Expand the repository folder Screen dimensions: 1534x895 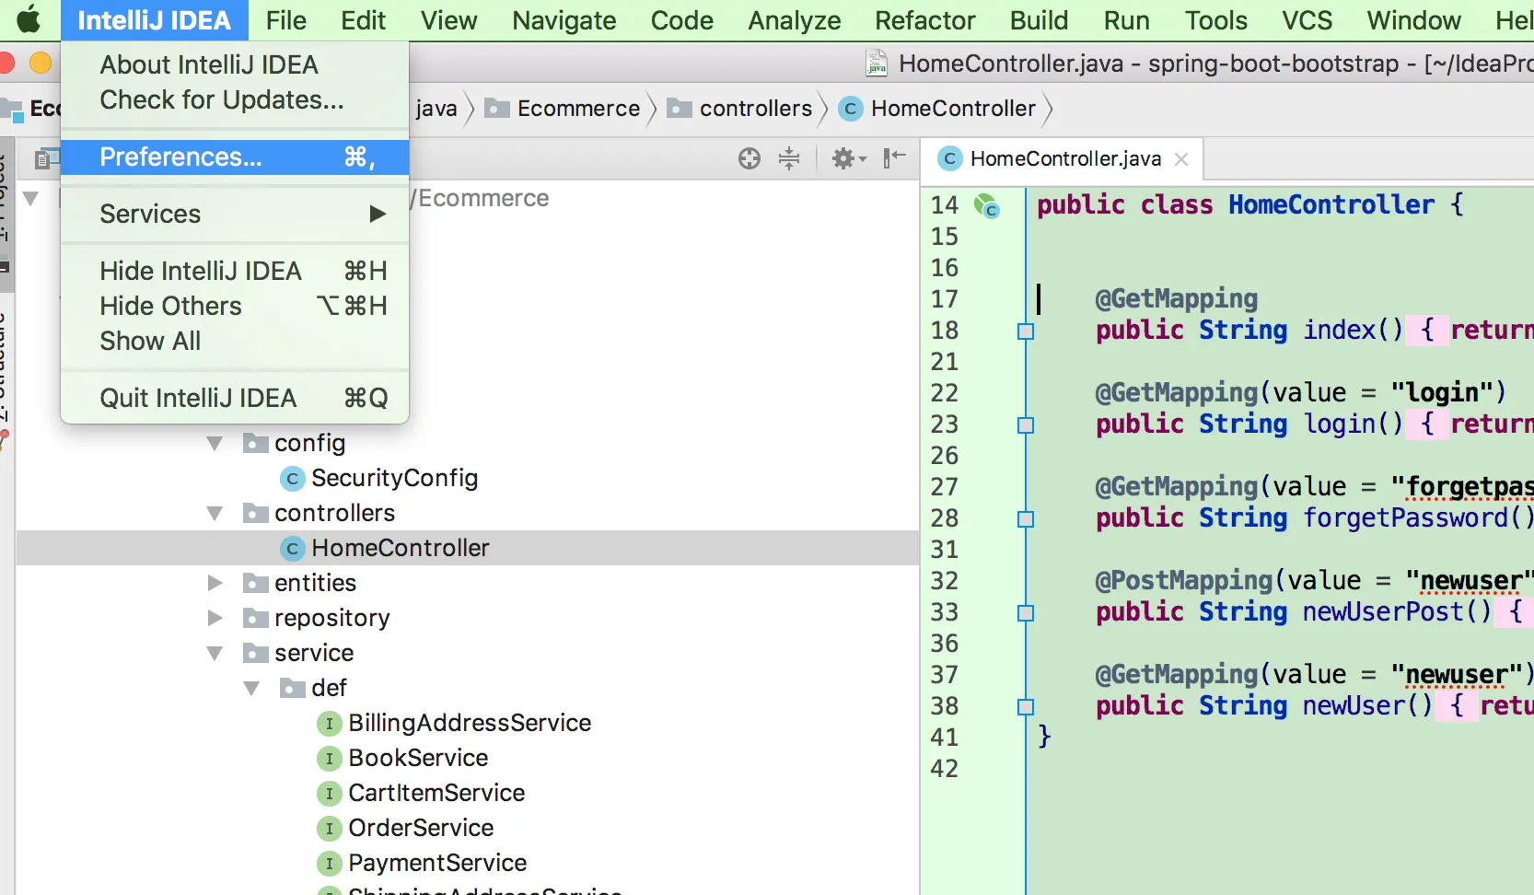coord(215,618)
